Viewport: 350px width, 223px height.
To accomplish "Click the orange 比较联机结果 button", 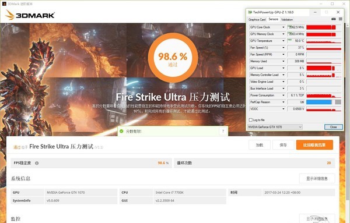I will pyautogui.click(x=314, y=145).
